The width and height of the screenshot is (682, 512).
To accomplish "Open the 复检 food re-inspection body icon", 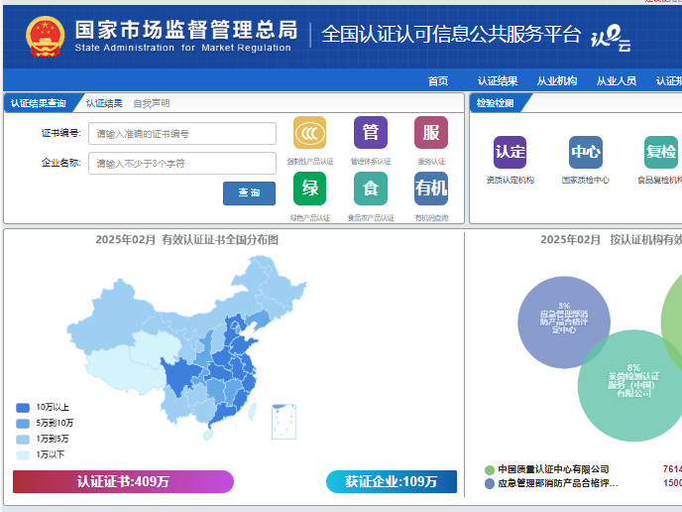I will point(660,152).
